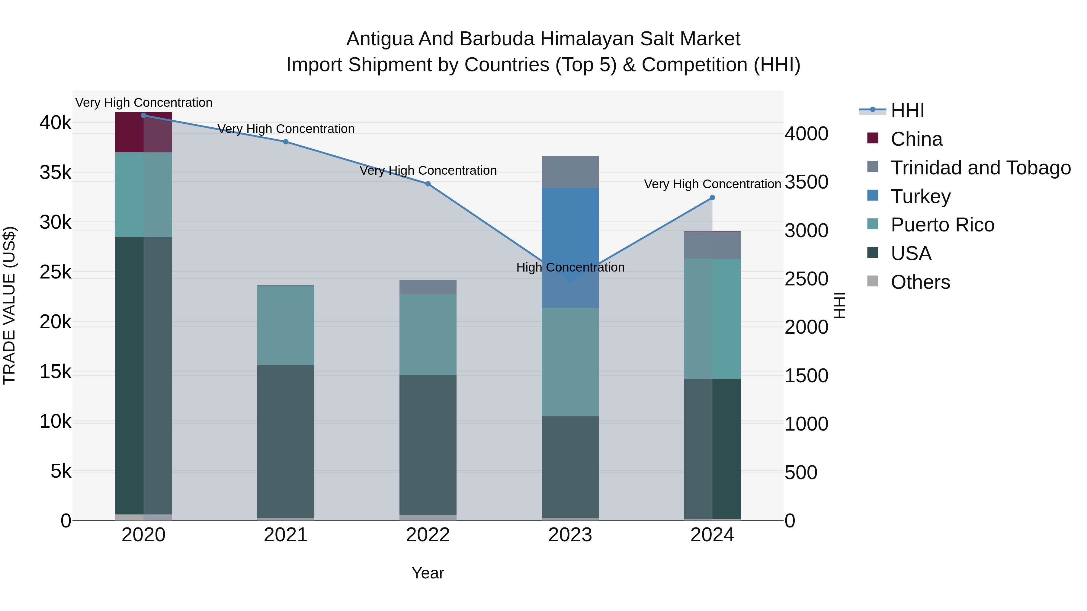
Task: Click the 'TRADE VALUE (US$)' axis title
Action: (9, 305)
